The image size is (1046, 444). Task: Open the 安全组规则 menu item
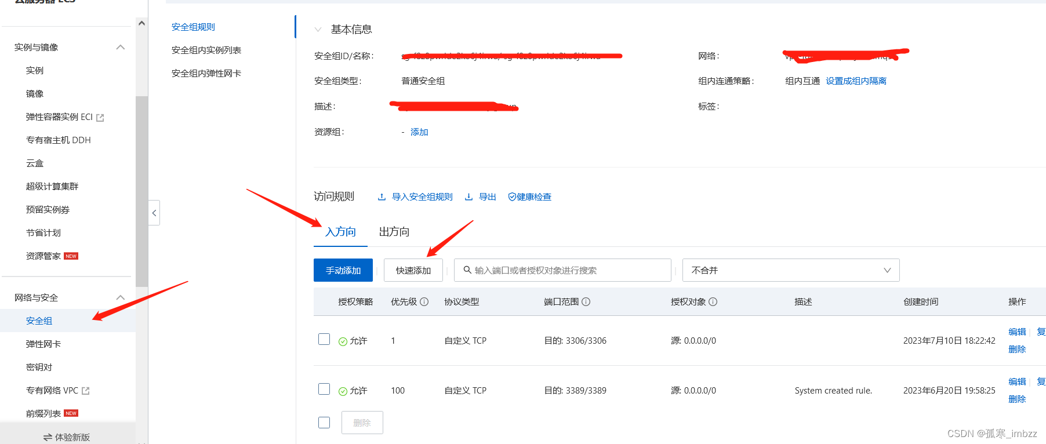[193, 27]
